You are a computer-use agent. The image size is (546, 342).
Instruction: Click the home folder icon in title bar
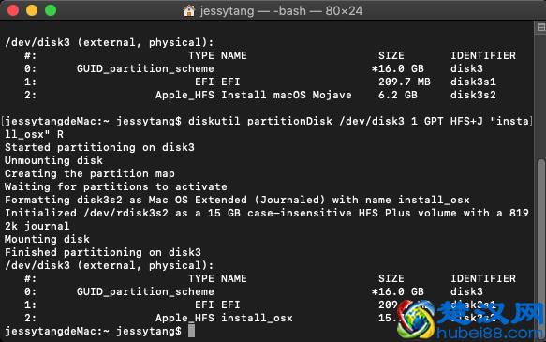pyautogui.click(x=189, y=11)
